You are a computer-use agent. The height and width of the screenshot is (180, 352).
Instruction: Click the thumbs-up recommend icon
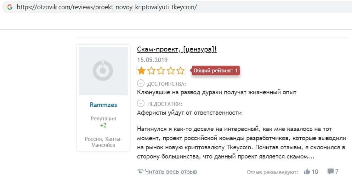pos(307,172)
